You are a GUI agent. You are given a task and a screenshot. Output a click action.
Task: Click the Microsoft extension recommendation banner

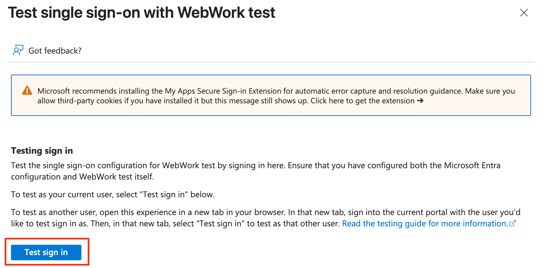click(x=271, y=95)
